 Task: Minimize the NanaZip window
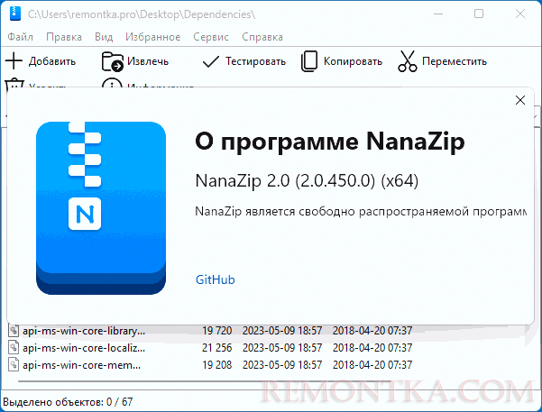[x=438, y=14]
